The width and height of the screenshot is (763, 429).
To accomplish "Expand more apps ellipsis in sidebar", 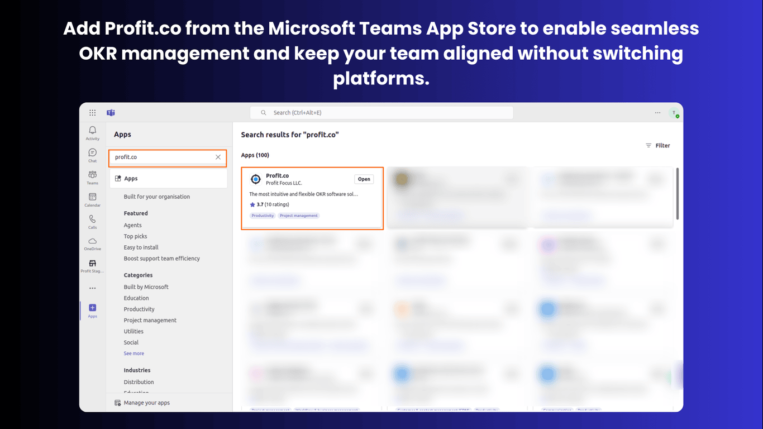I will (92, 288).
